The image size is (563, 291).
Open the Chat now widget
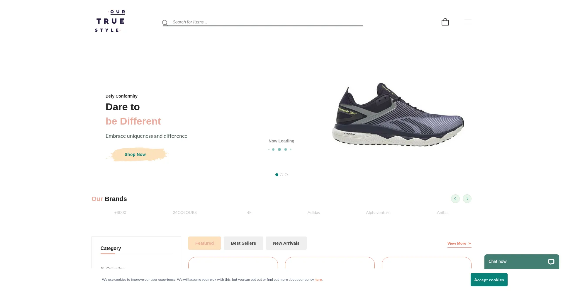click(522, 261)
